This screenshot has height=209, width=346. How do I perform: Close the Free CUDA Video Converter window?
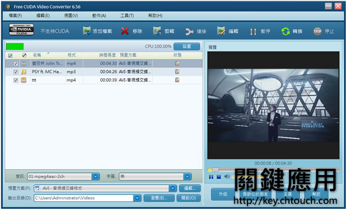point(338,6)
